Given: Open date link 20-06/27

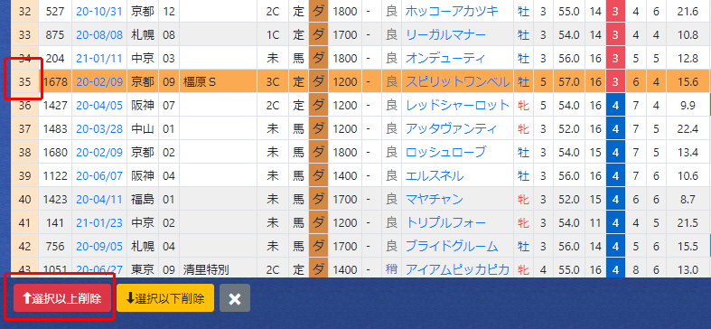Looking at the screenshot, I should [x=99, y=270].
